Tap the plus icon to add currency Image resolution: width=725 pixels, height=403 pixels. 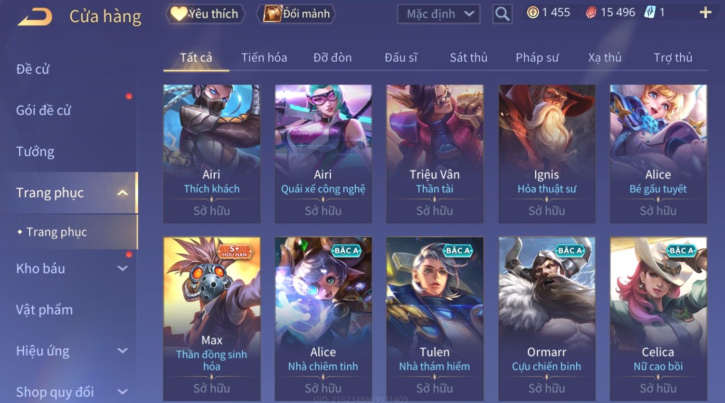(x=705, y=13)
